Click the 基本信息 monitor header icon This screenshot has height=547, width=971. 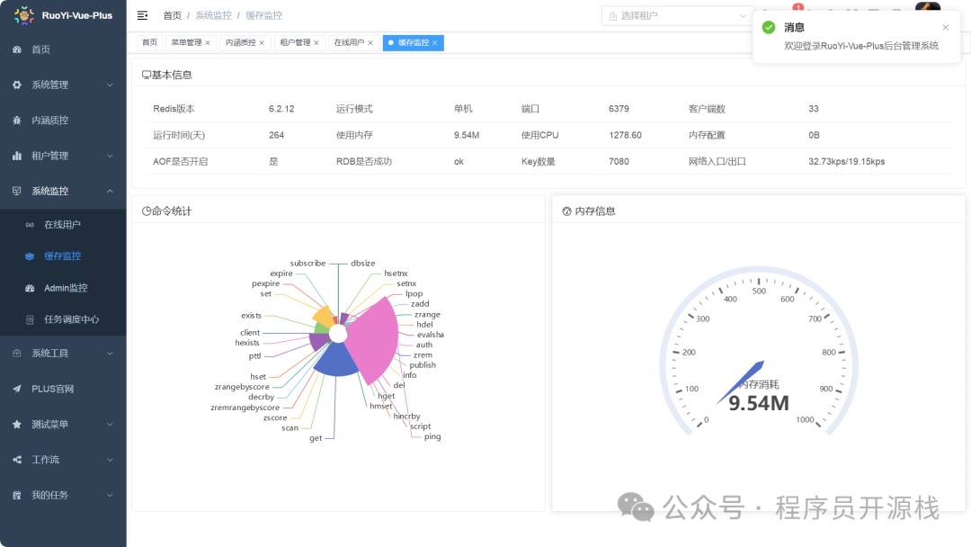point(147,75)
